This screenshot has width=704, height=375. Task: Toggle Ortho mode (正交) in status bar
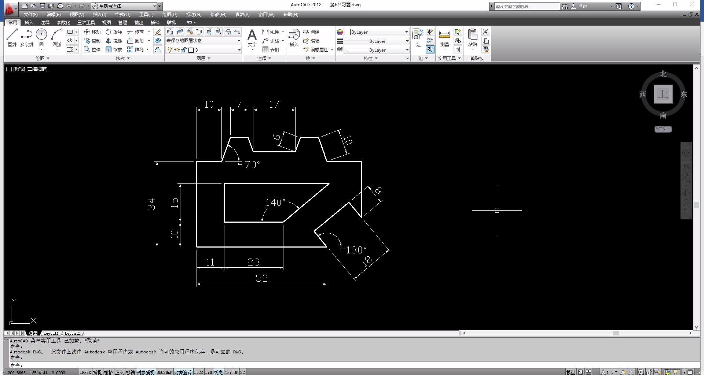[120, 372]
